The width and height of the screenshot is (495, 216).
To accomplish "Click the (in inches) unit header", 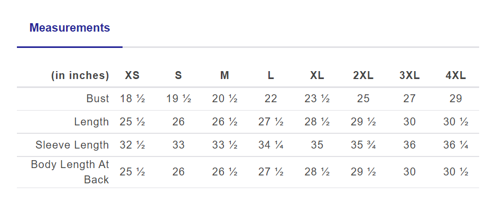I will click(80, 75).
